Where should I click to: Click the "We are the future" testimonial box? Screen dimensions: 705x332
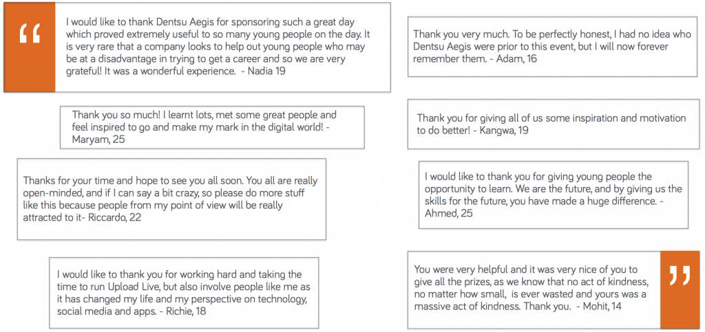[x=553, y=195]
